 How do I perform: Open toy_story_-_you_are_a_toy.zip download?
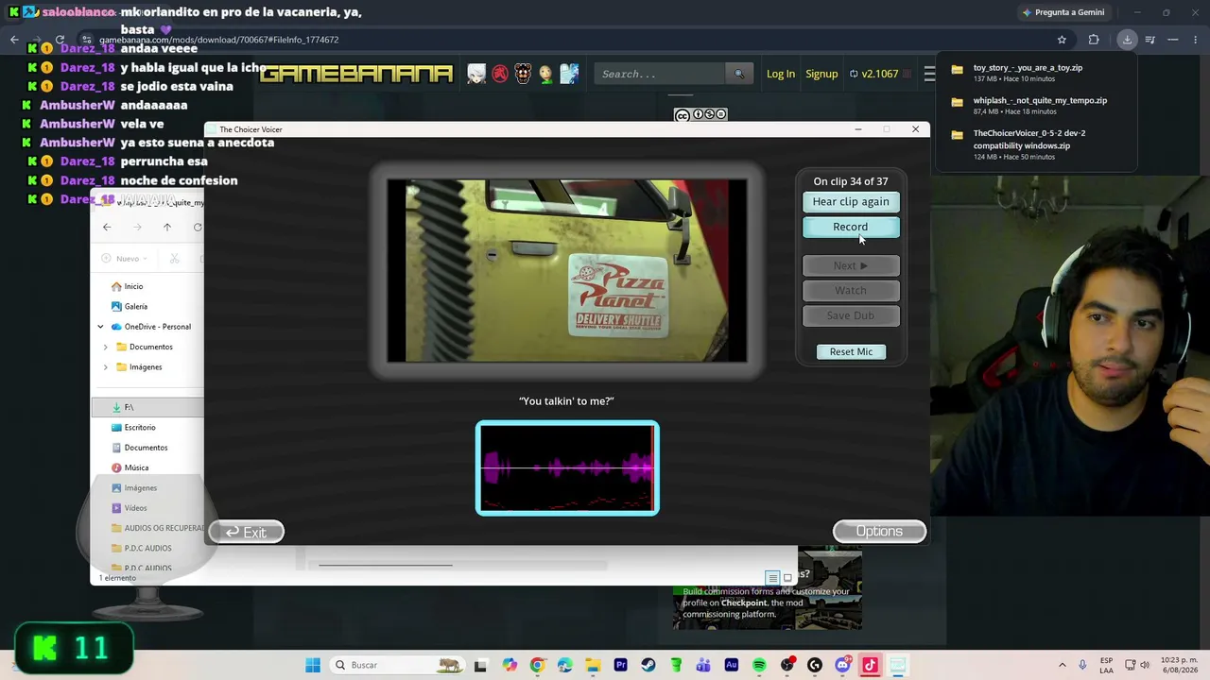point(1036,73)
